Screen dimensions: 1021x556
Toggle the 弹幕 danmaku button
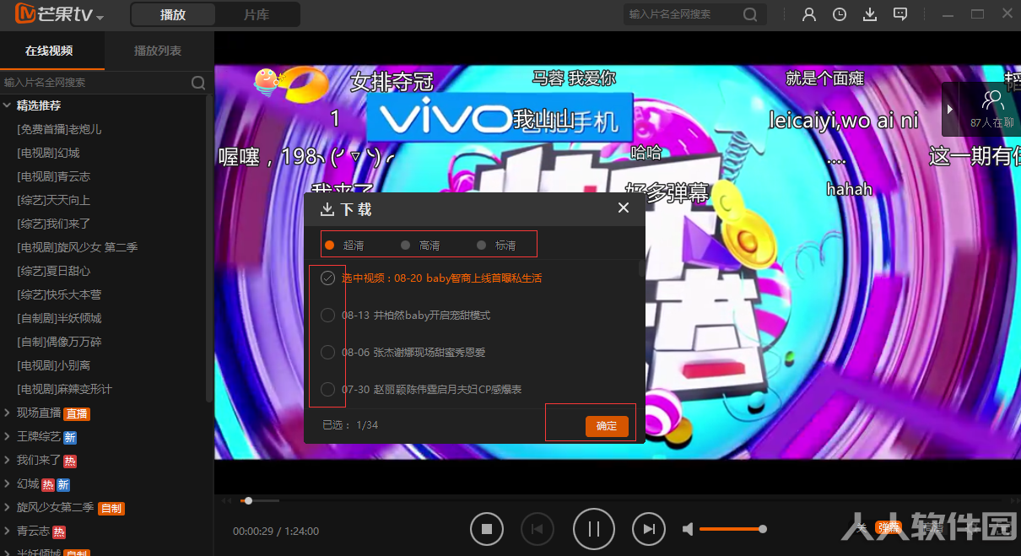[x=888, y=528]
